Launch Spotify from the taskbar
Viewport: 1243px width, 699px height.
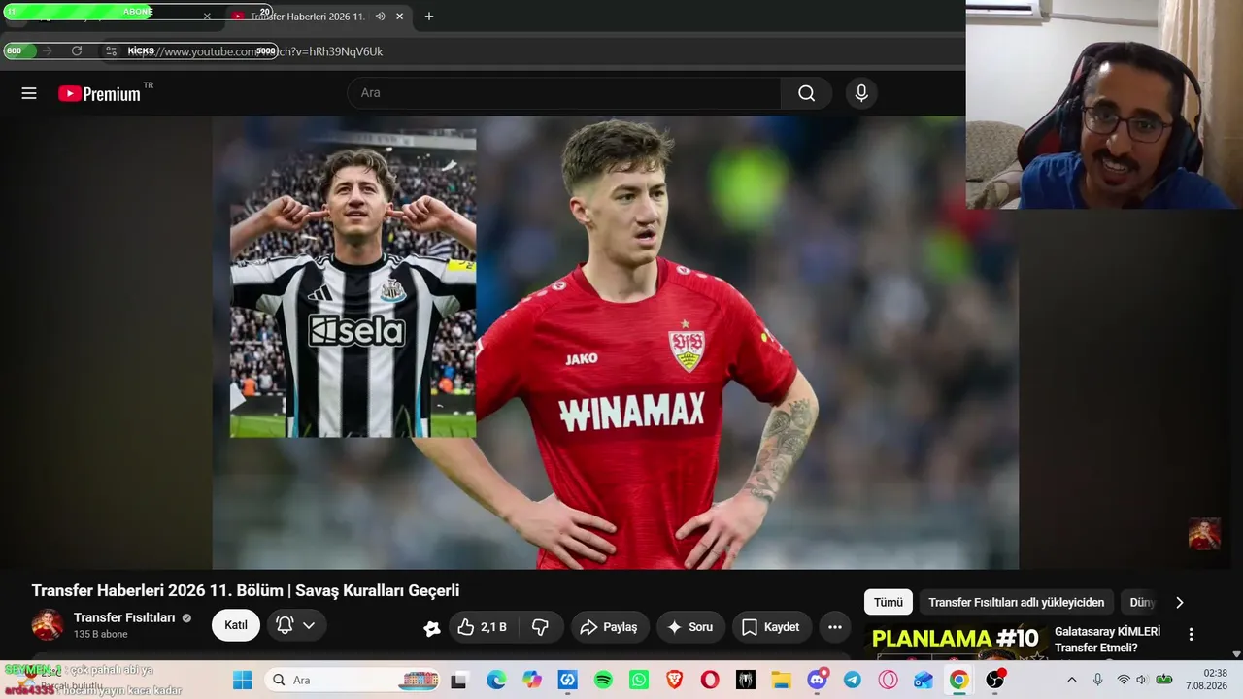(603, 680)
